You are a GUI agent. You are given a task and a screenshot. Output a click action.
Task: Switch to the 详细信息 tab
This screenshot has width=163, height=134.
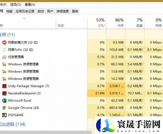pyautogui.click(x=62, y=11)
